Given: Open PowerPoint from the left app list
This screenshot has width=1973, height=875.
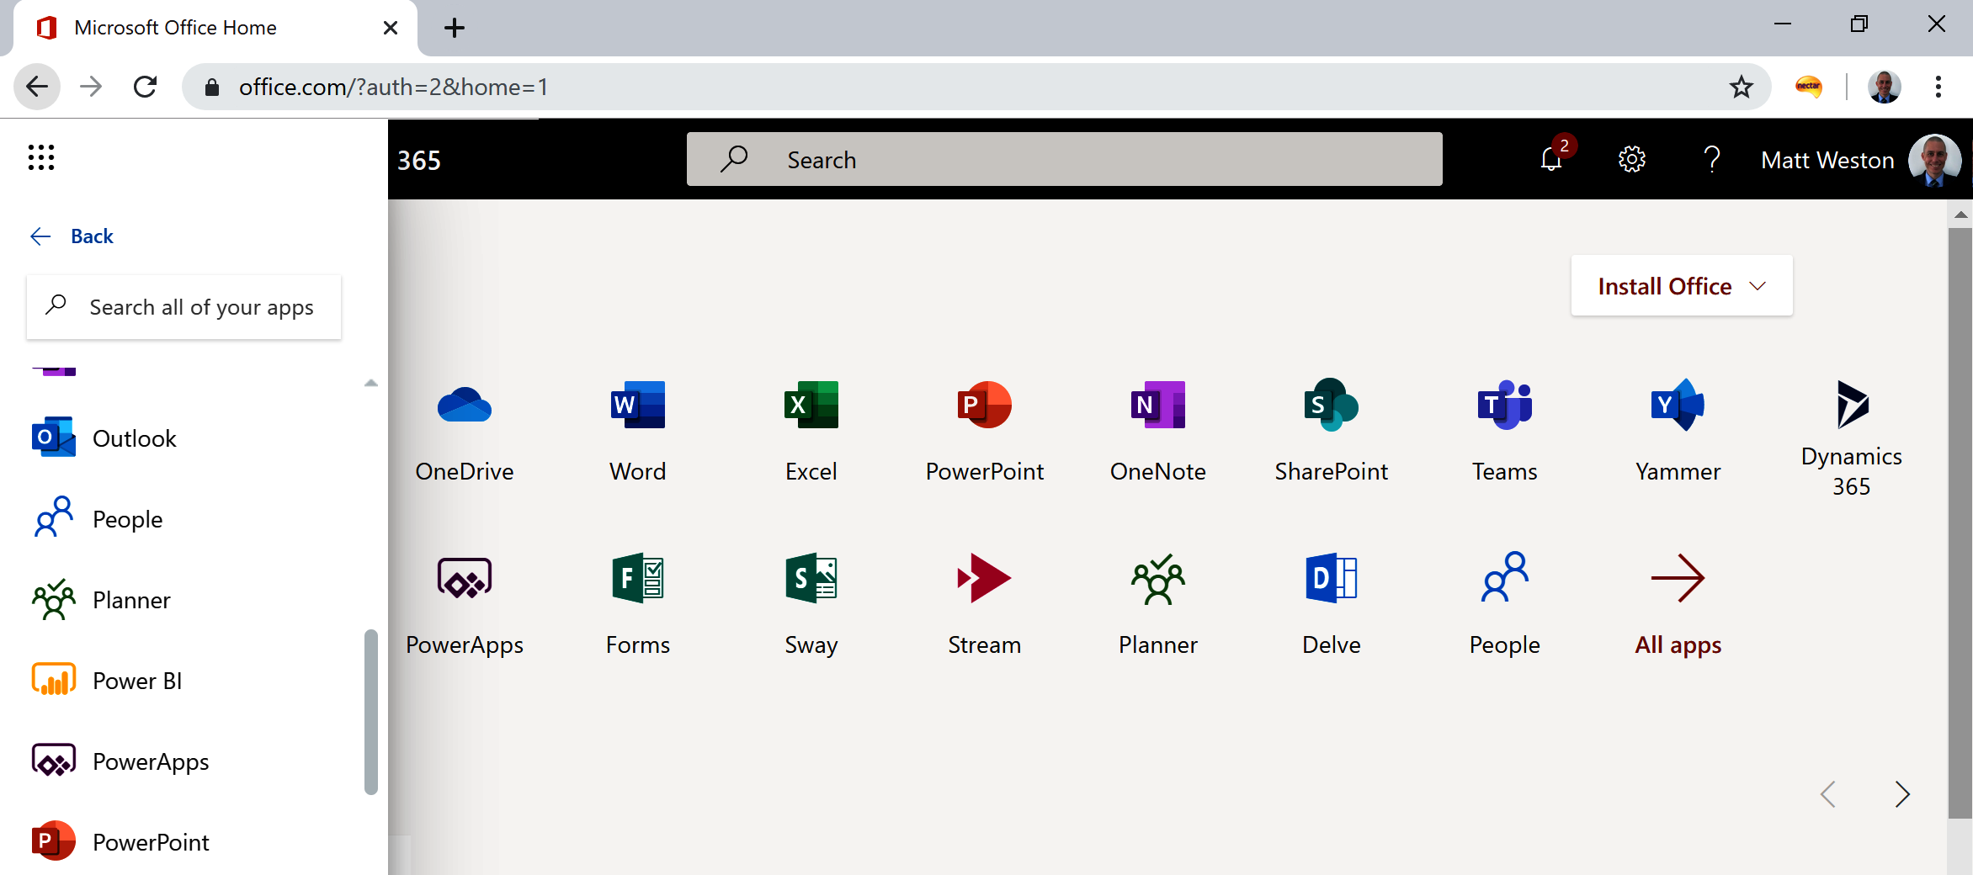Looking at the screenshot, I should click(120, 842).
